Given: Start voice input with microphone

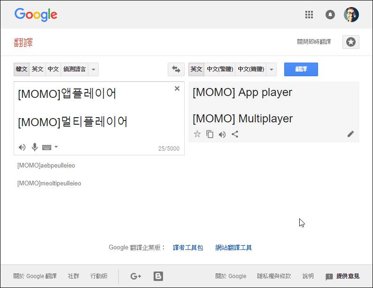Looking at the screenshot, I should (35, 147).
